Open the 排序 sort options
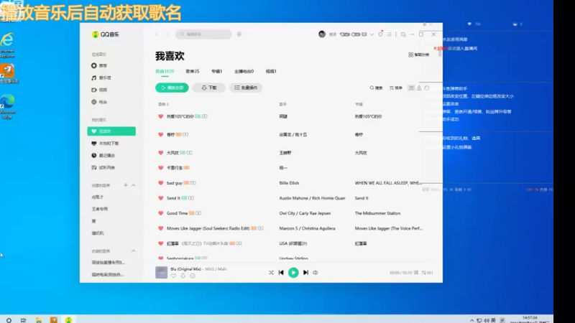Screen dimensions: 575x323 [396, 88]
